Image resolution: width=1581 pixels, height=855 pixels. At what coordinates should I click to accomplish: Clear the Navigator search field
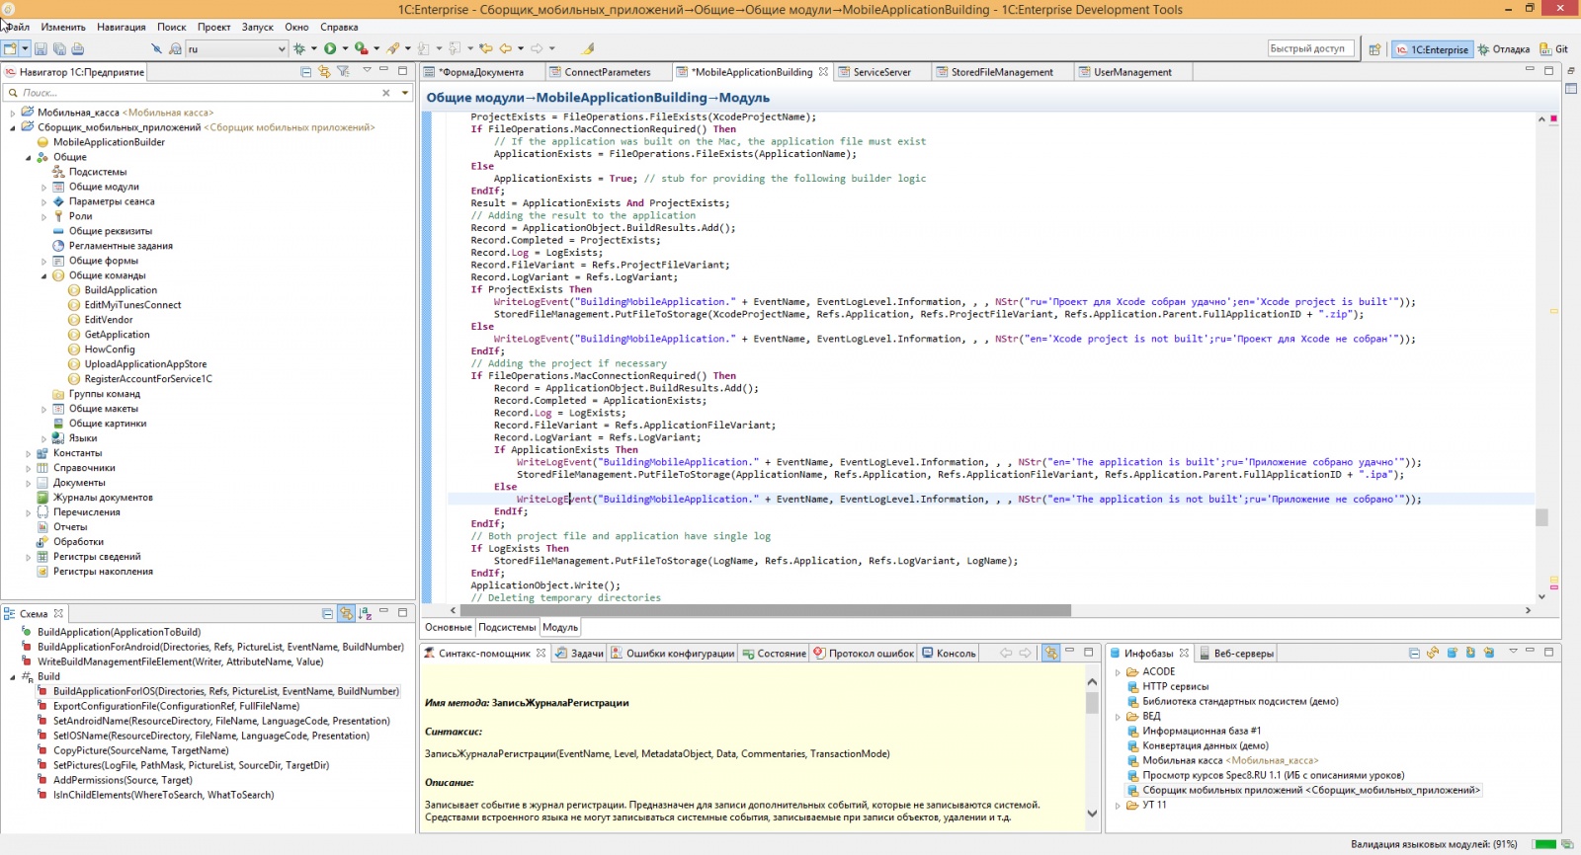coord(386,93)
